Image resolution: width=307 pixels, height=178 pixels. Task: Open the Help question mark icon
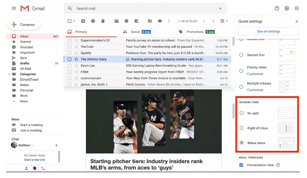(x=277, y=8)
